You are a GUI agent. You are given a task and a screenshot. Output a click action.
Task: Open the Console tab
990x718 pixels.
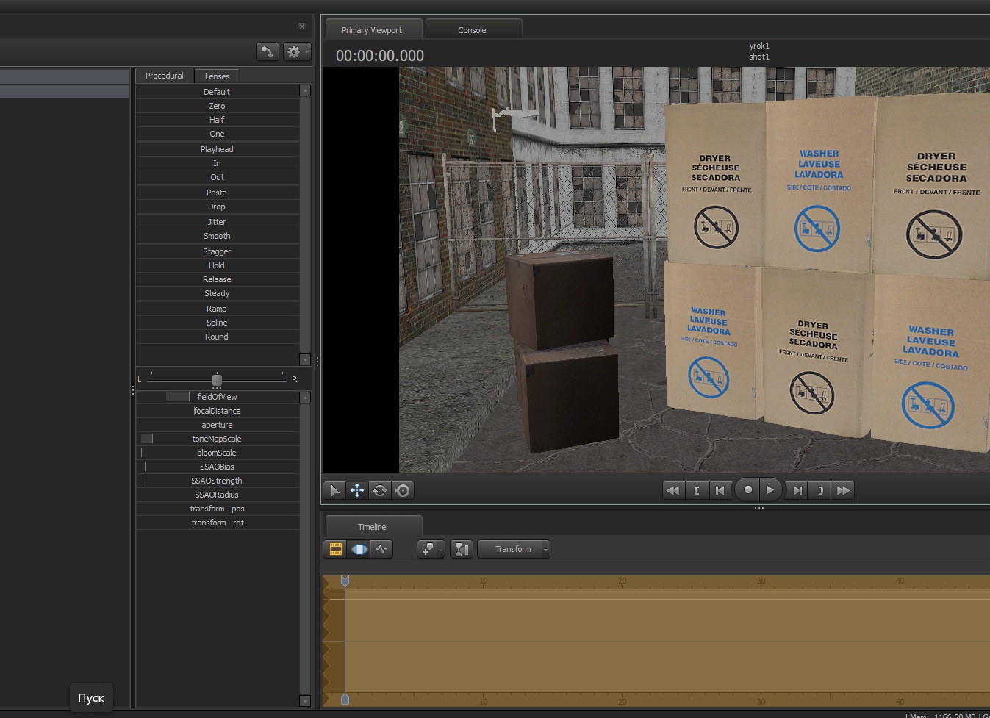pos(472,30)
